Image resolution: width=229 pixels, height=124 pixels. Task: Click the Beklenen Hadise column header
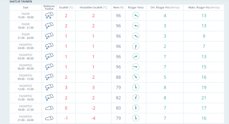pos(49,7)
